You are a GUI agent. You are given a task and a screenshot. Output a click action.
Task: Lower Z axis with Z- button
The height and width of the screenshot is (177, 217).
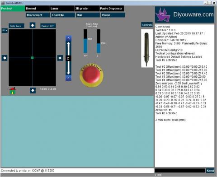click(x=68, y=78)
